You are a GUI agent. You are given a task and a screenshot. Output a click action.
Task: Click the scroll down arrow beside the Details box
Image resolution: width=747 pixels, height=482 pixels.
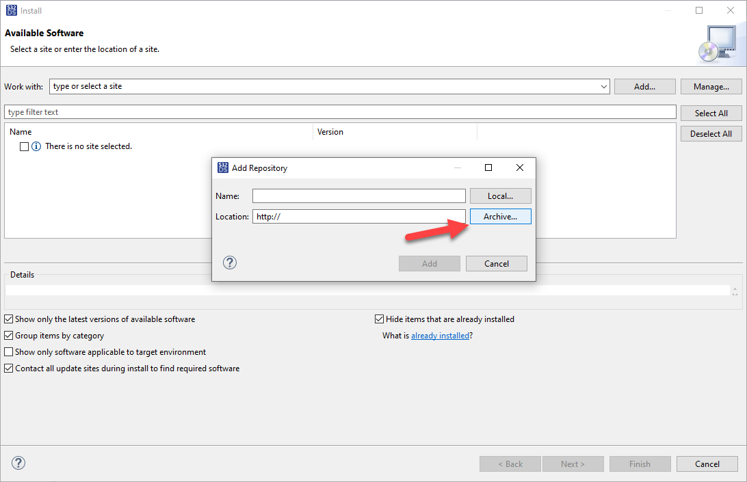(x=735, y=295)
